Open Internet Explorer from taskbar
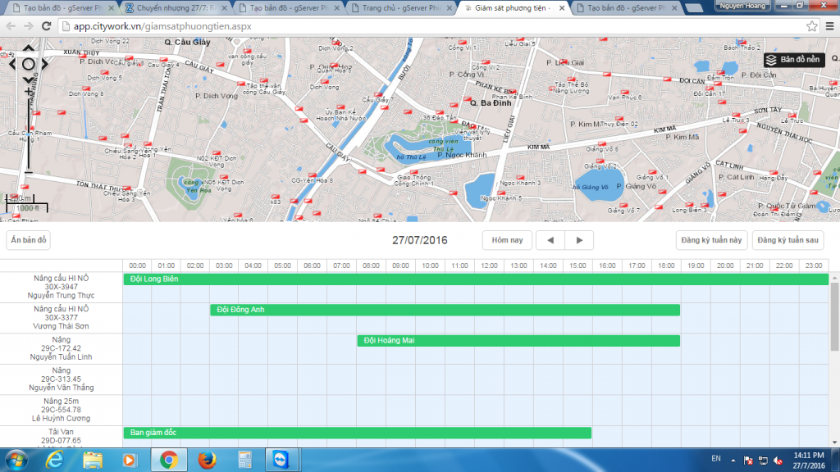840x472 pixels. [55, 460]
